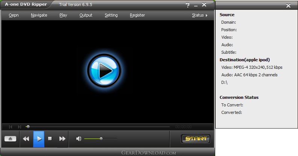Click the To Convert: label
This screenshot has width=298, height=156.
coord(232,105)
